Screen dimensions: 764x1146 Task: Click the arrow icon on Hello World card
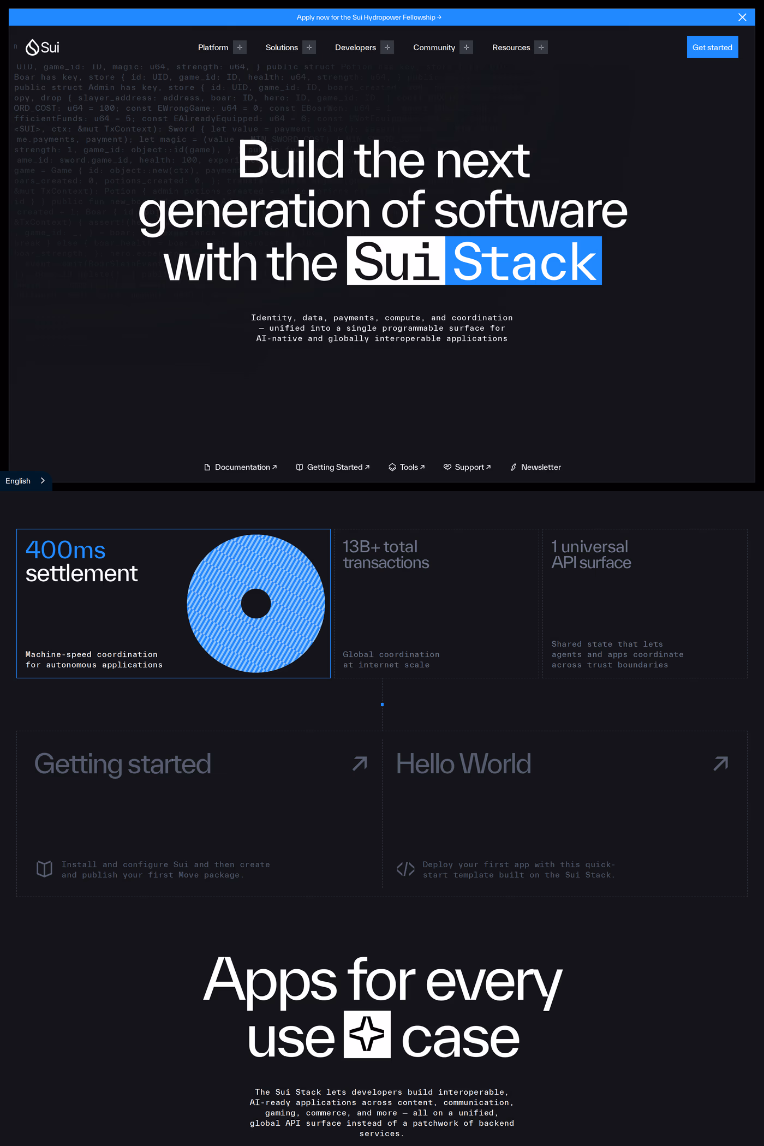click(x=721, y=763)
